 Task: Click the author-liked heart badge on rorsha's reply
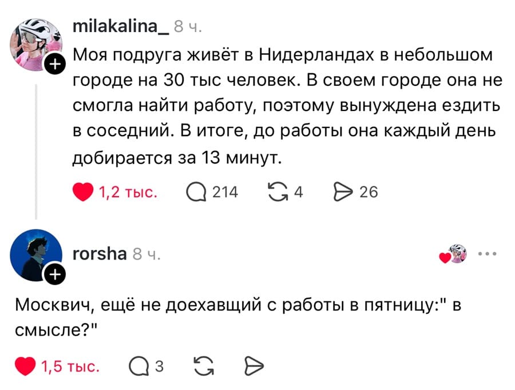coord(451,256)
